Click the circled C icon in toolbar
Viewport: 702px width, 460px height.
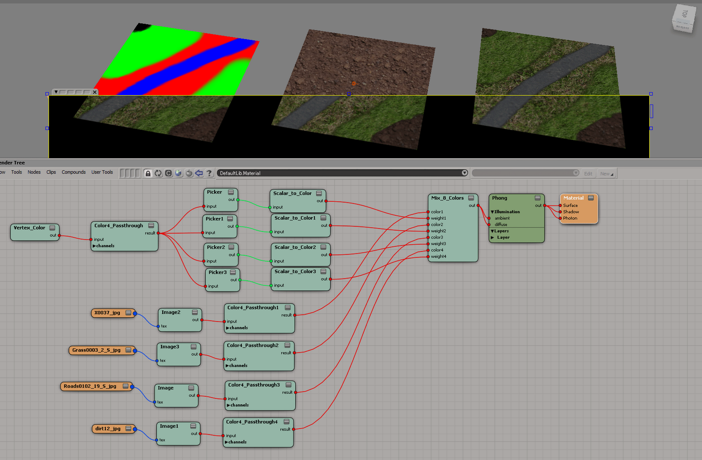pos(168,173)
